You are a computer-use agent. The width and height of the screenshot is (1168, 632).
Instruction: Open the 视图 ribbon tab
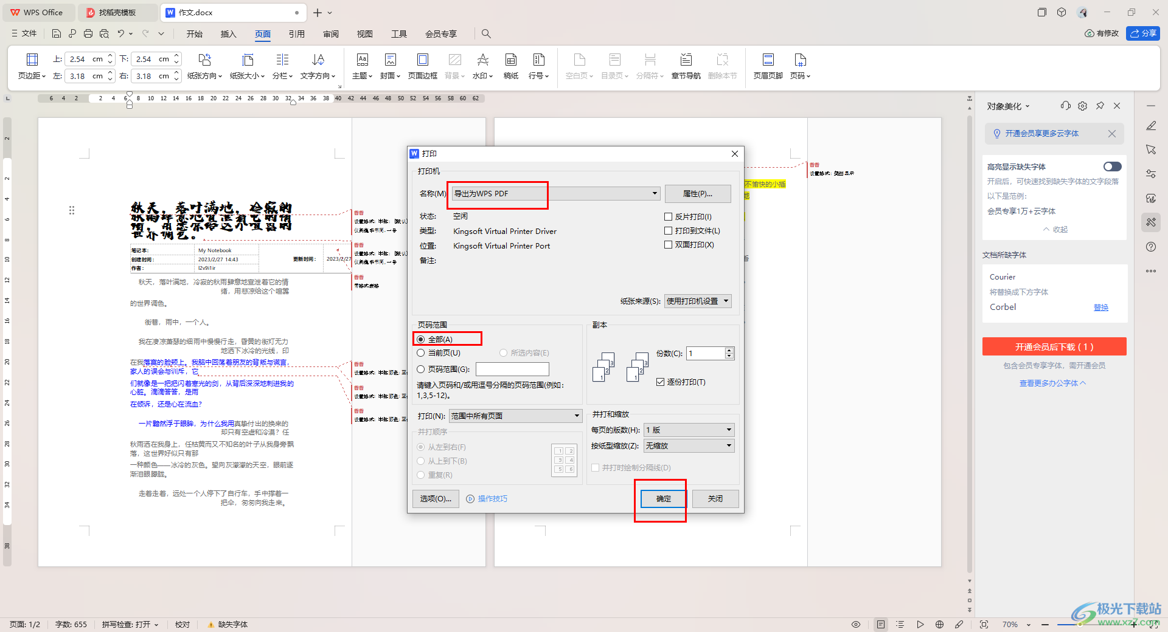click(x=364, y=34)
